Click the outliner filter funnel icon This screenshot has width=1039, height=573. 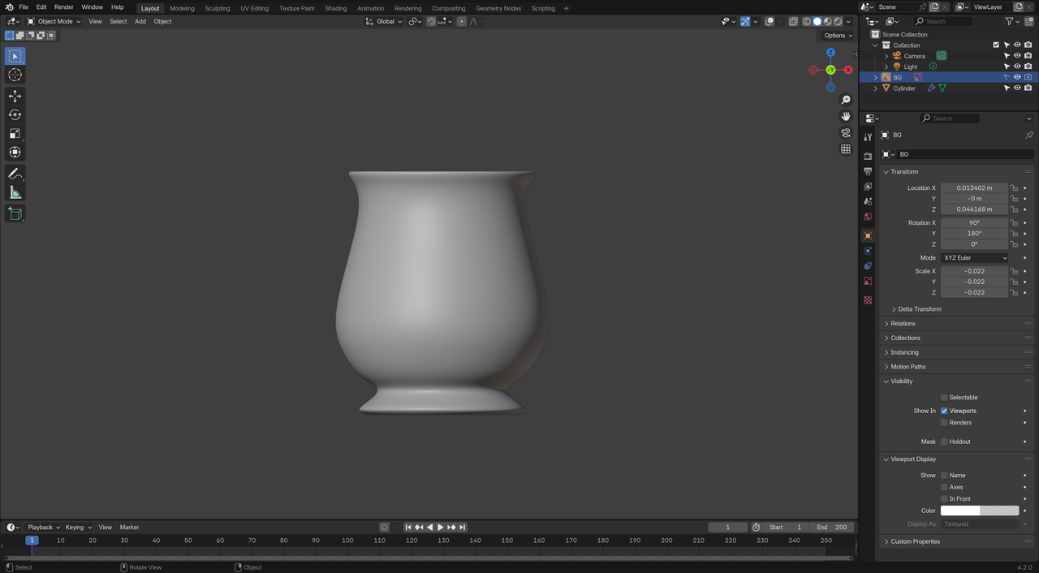pyautogui.click(x=1010, y=22)
